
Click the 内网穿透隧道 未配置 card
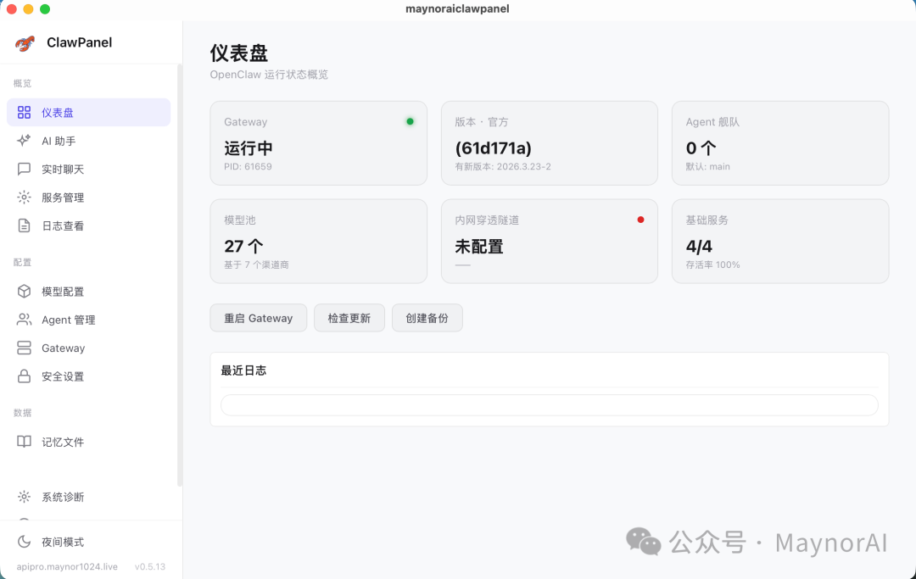pos(549,241)
